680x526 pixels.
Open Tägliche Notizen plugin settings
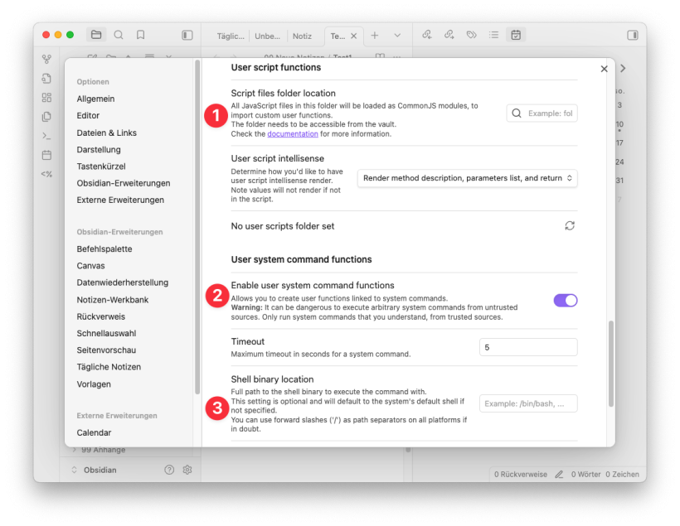(109, 367)
